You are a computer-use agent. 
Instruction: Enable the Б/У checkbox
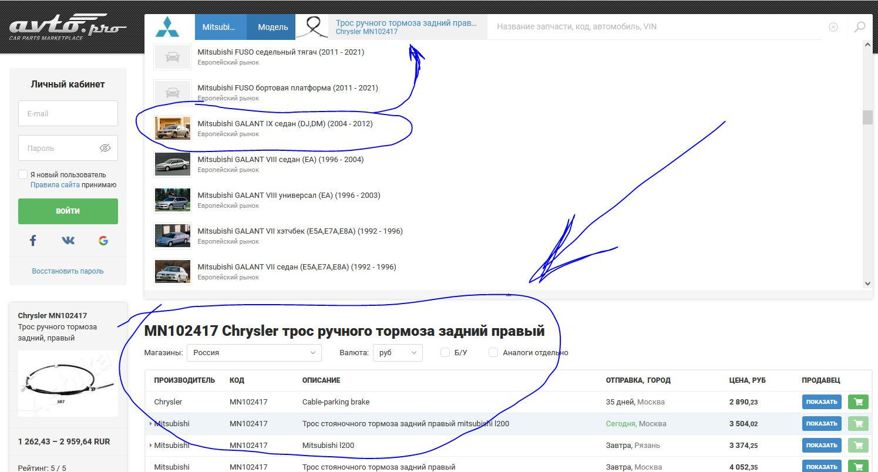tap(445, 352)
